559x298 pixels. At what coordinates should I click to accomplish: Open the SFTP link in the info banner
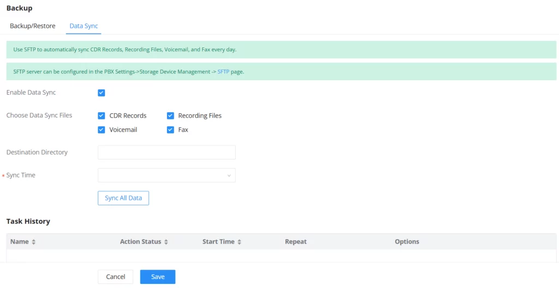[223, 71]
